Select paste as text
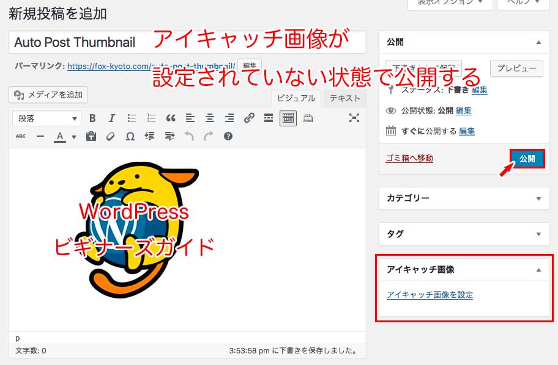This screenshot has height=365, width=558. tap(91, 136)
